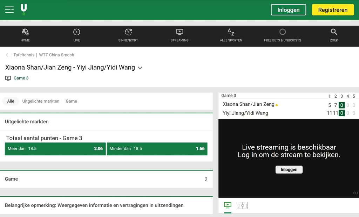Screen dimensions: 359x217
Task: Click the match title Xiaona Shan/Jian Zeng - Yiyi Jiang/Yidi Wang
Action: click(x=70, y=68)
